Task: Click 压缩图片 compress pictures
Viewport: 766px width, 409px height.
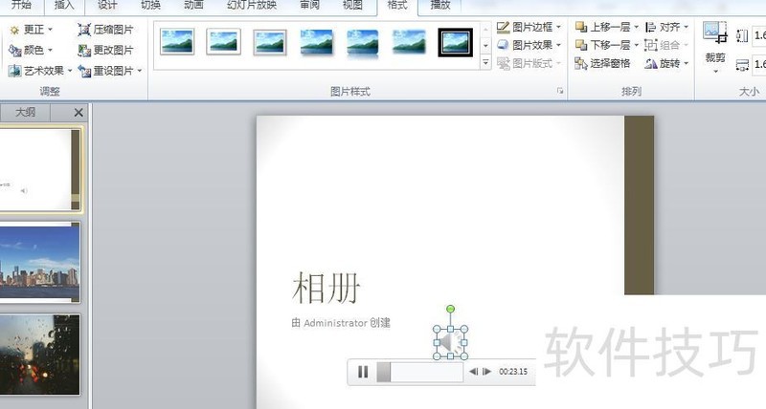Action: (x=105, y=30)
